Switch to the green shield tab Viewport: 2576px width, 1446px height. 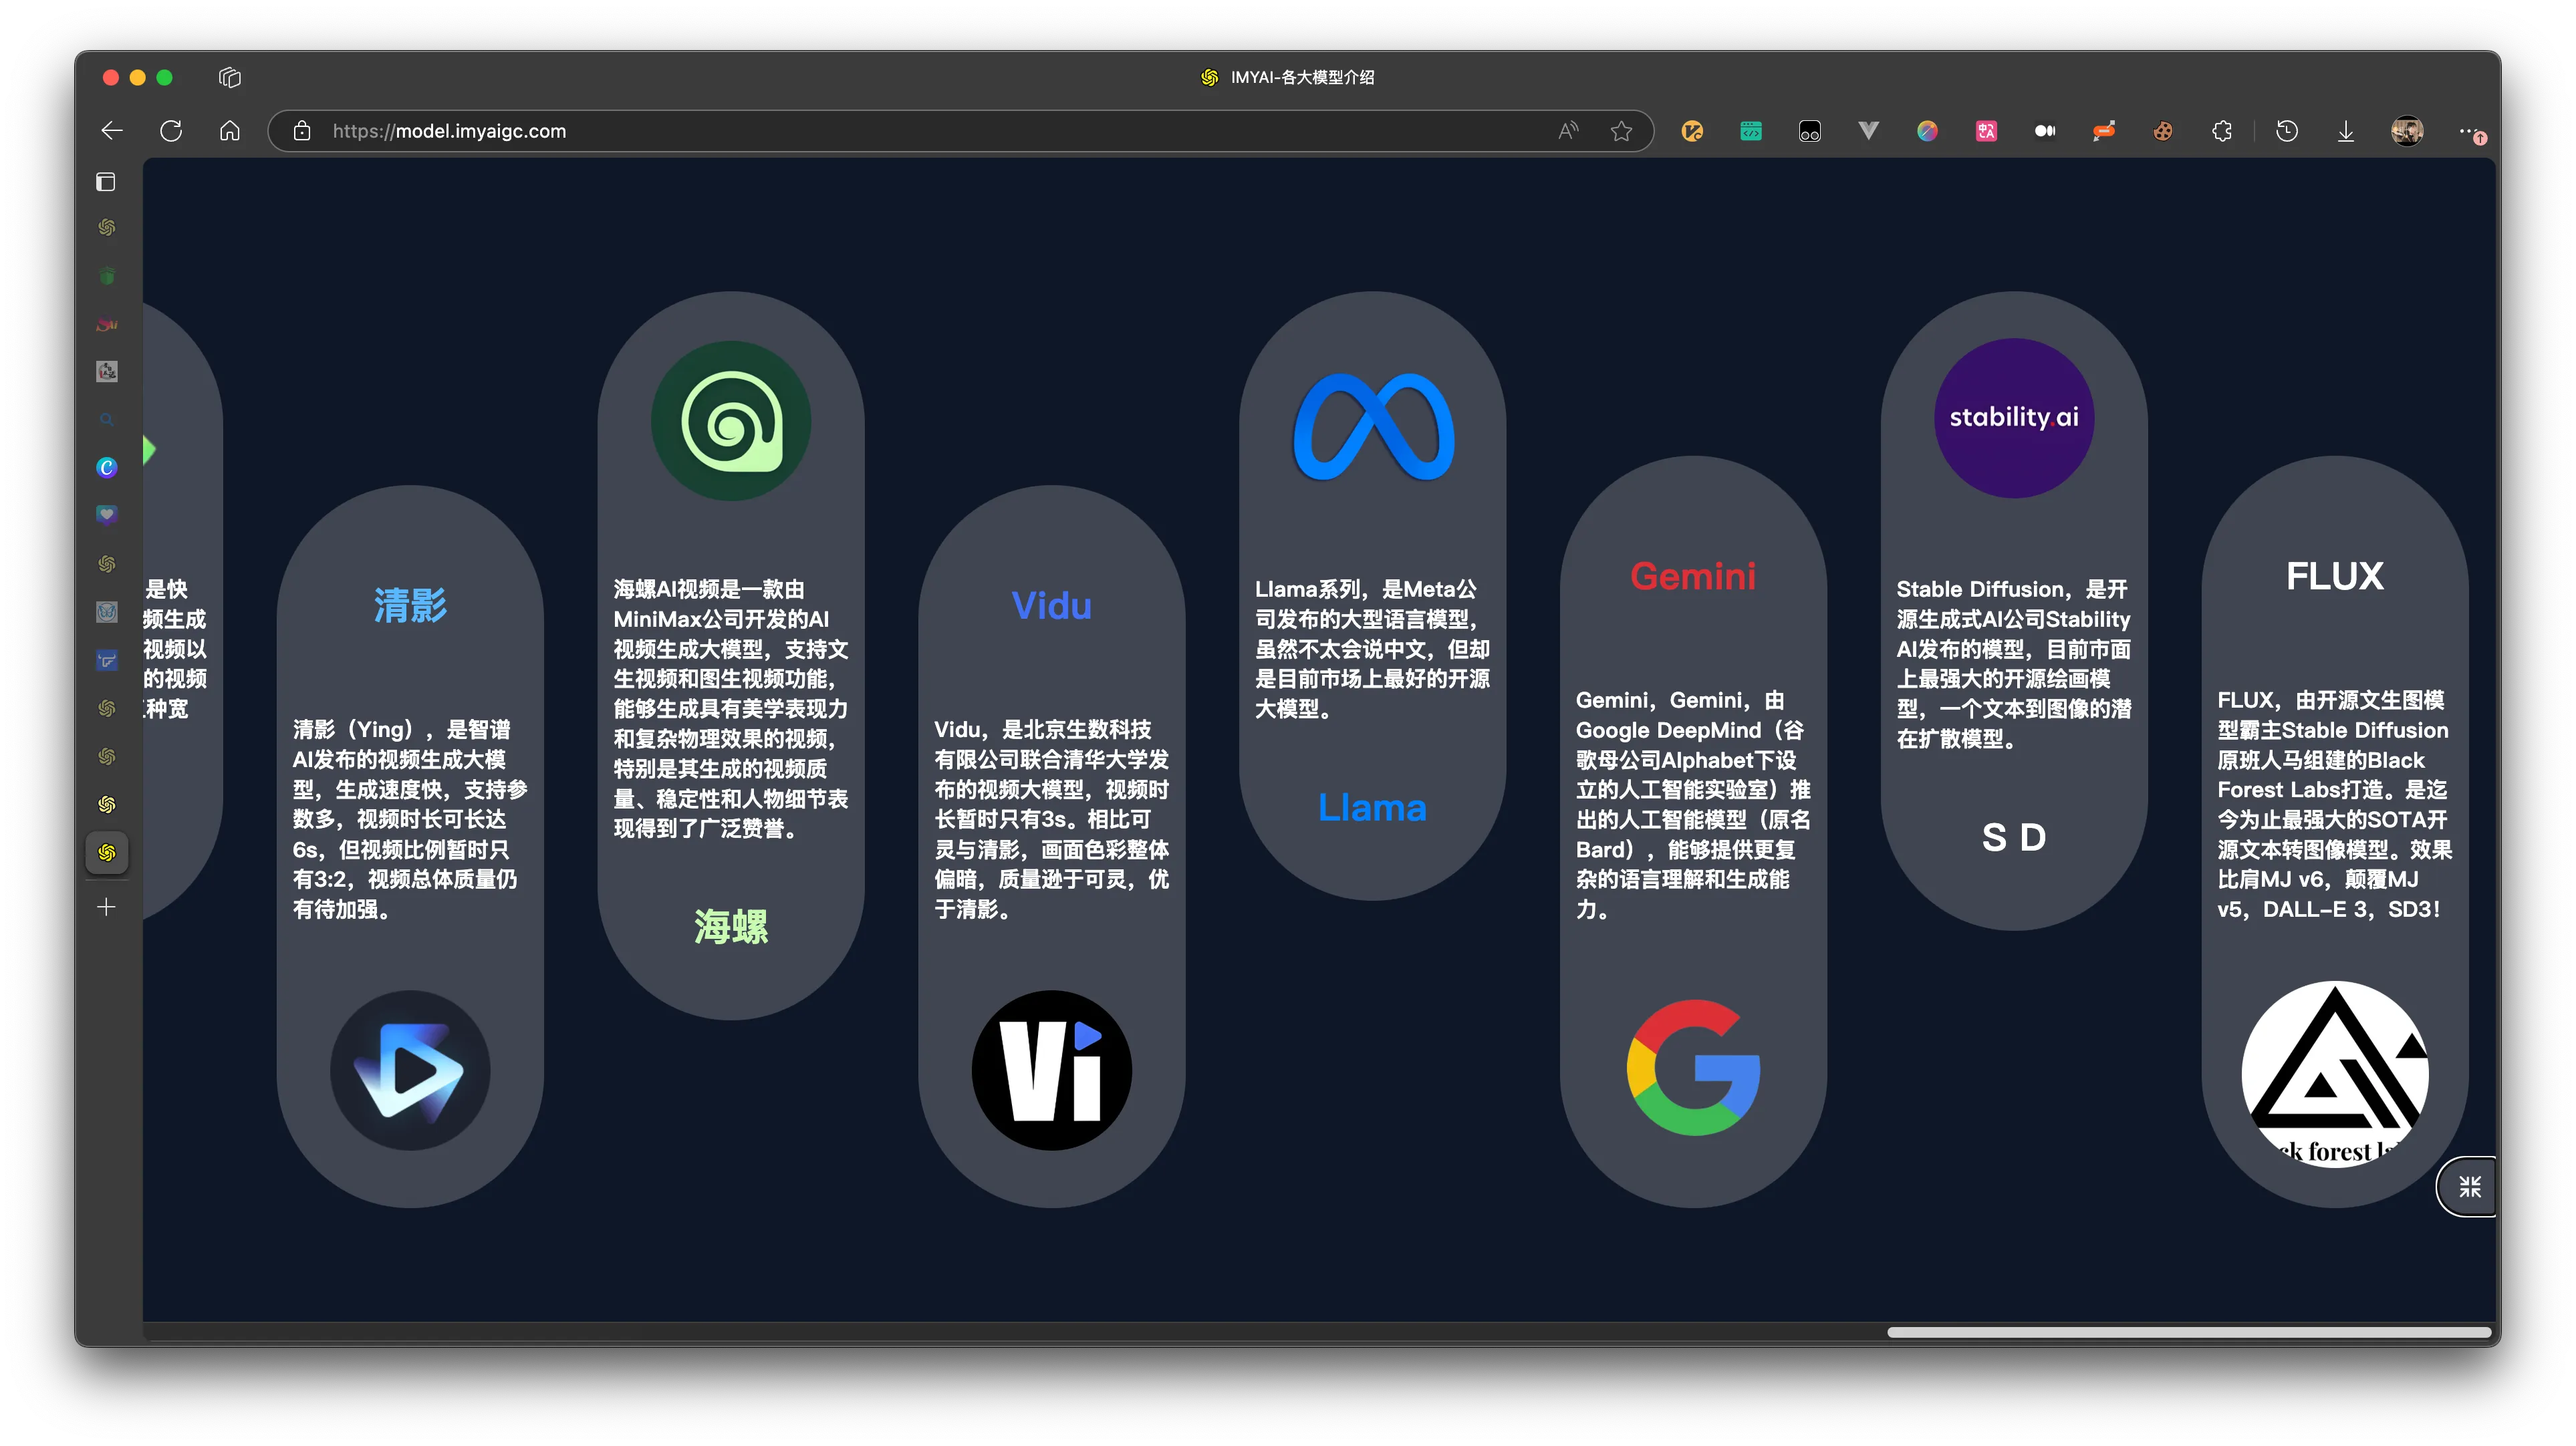[x=107, y=276]
